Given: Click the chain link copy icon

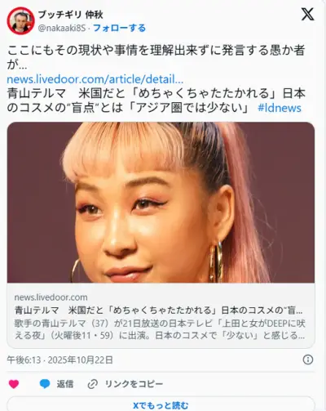Looking at the screenshot, I should (93, 384).
